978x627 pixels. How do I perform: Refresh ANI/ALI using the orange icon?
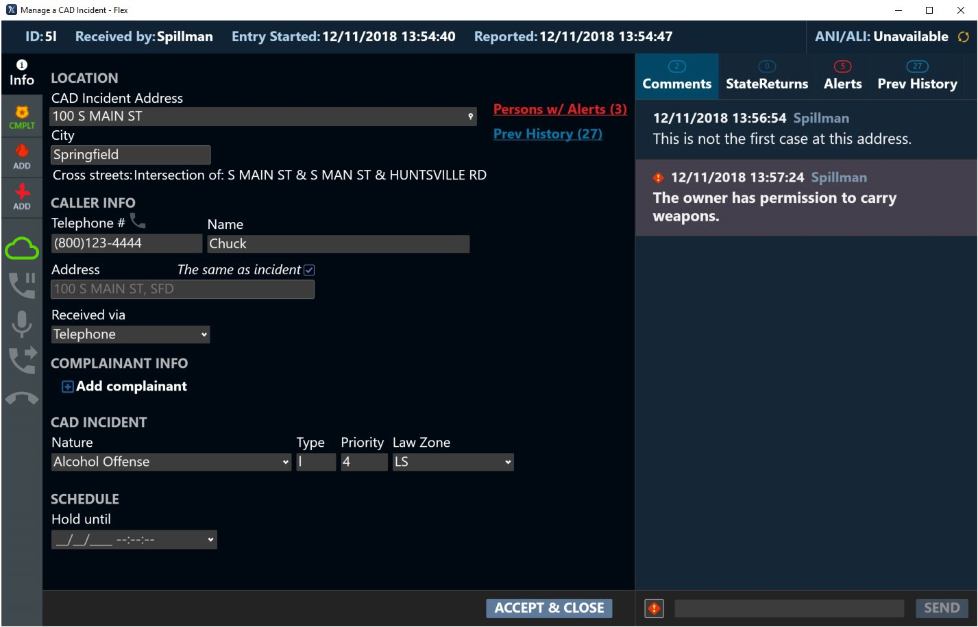click(x=964, y=37)
